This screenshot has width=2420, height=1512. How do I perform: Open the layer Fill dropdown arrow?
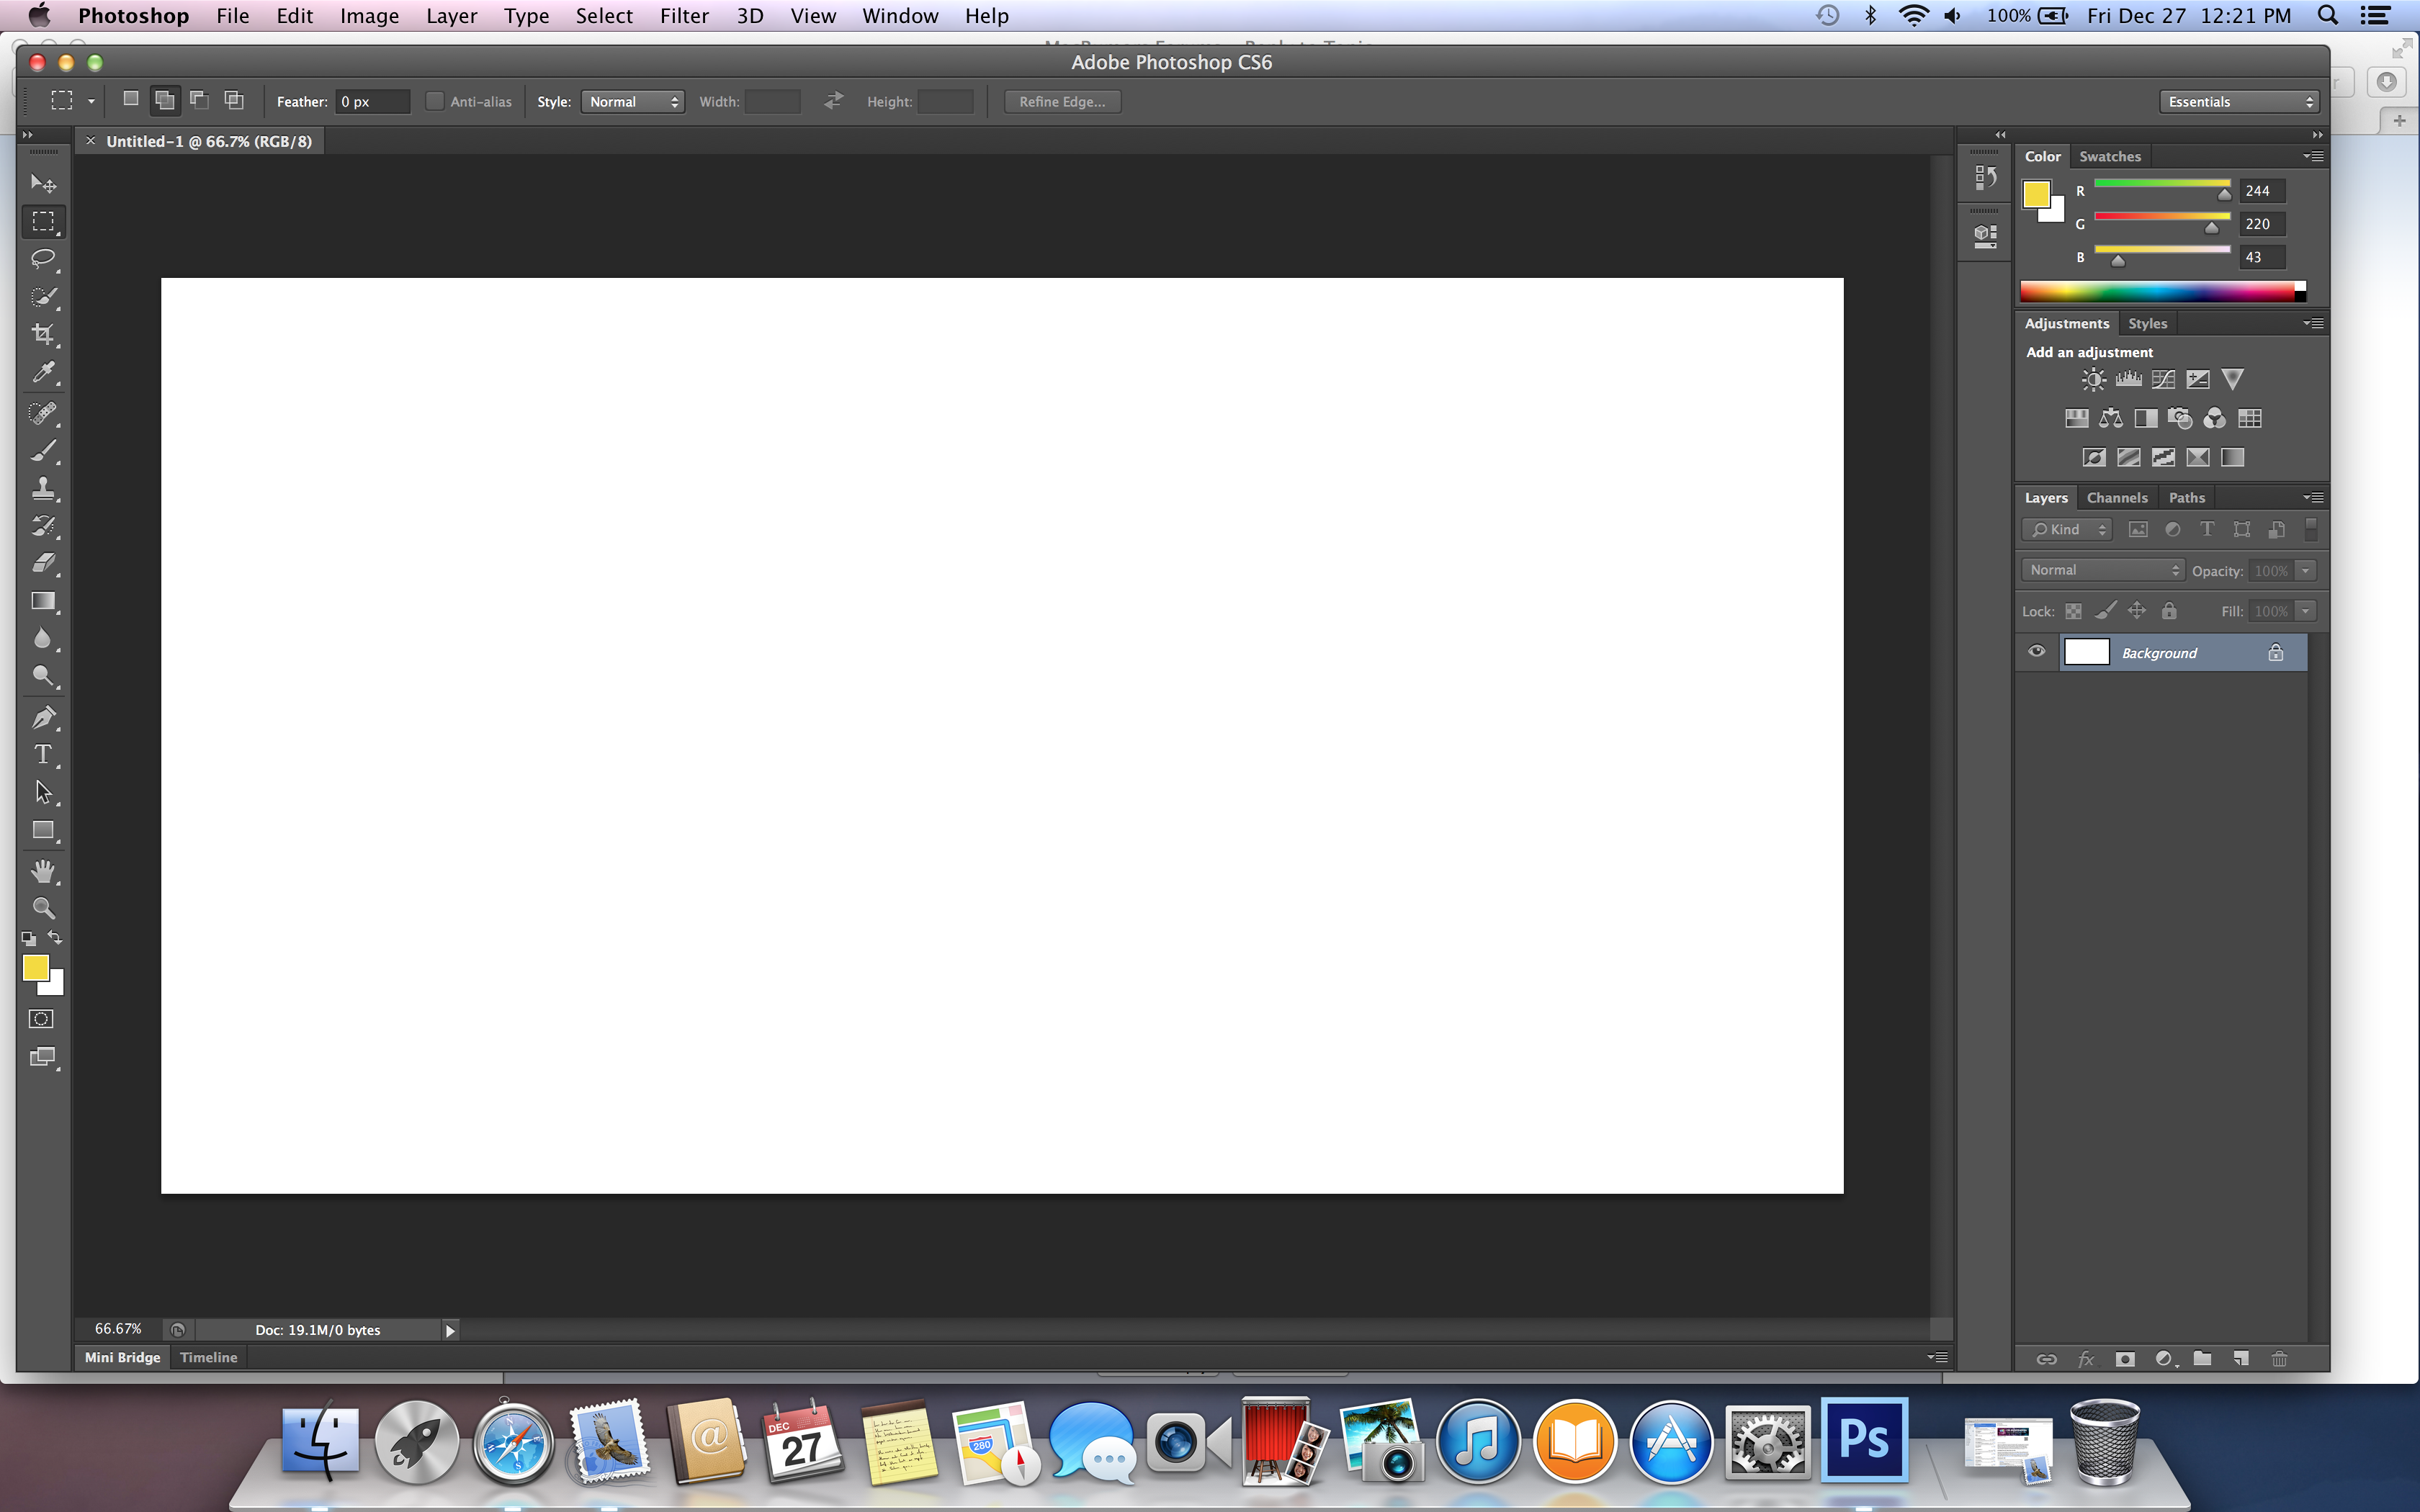click(2305, 611)
